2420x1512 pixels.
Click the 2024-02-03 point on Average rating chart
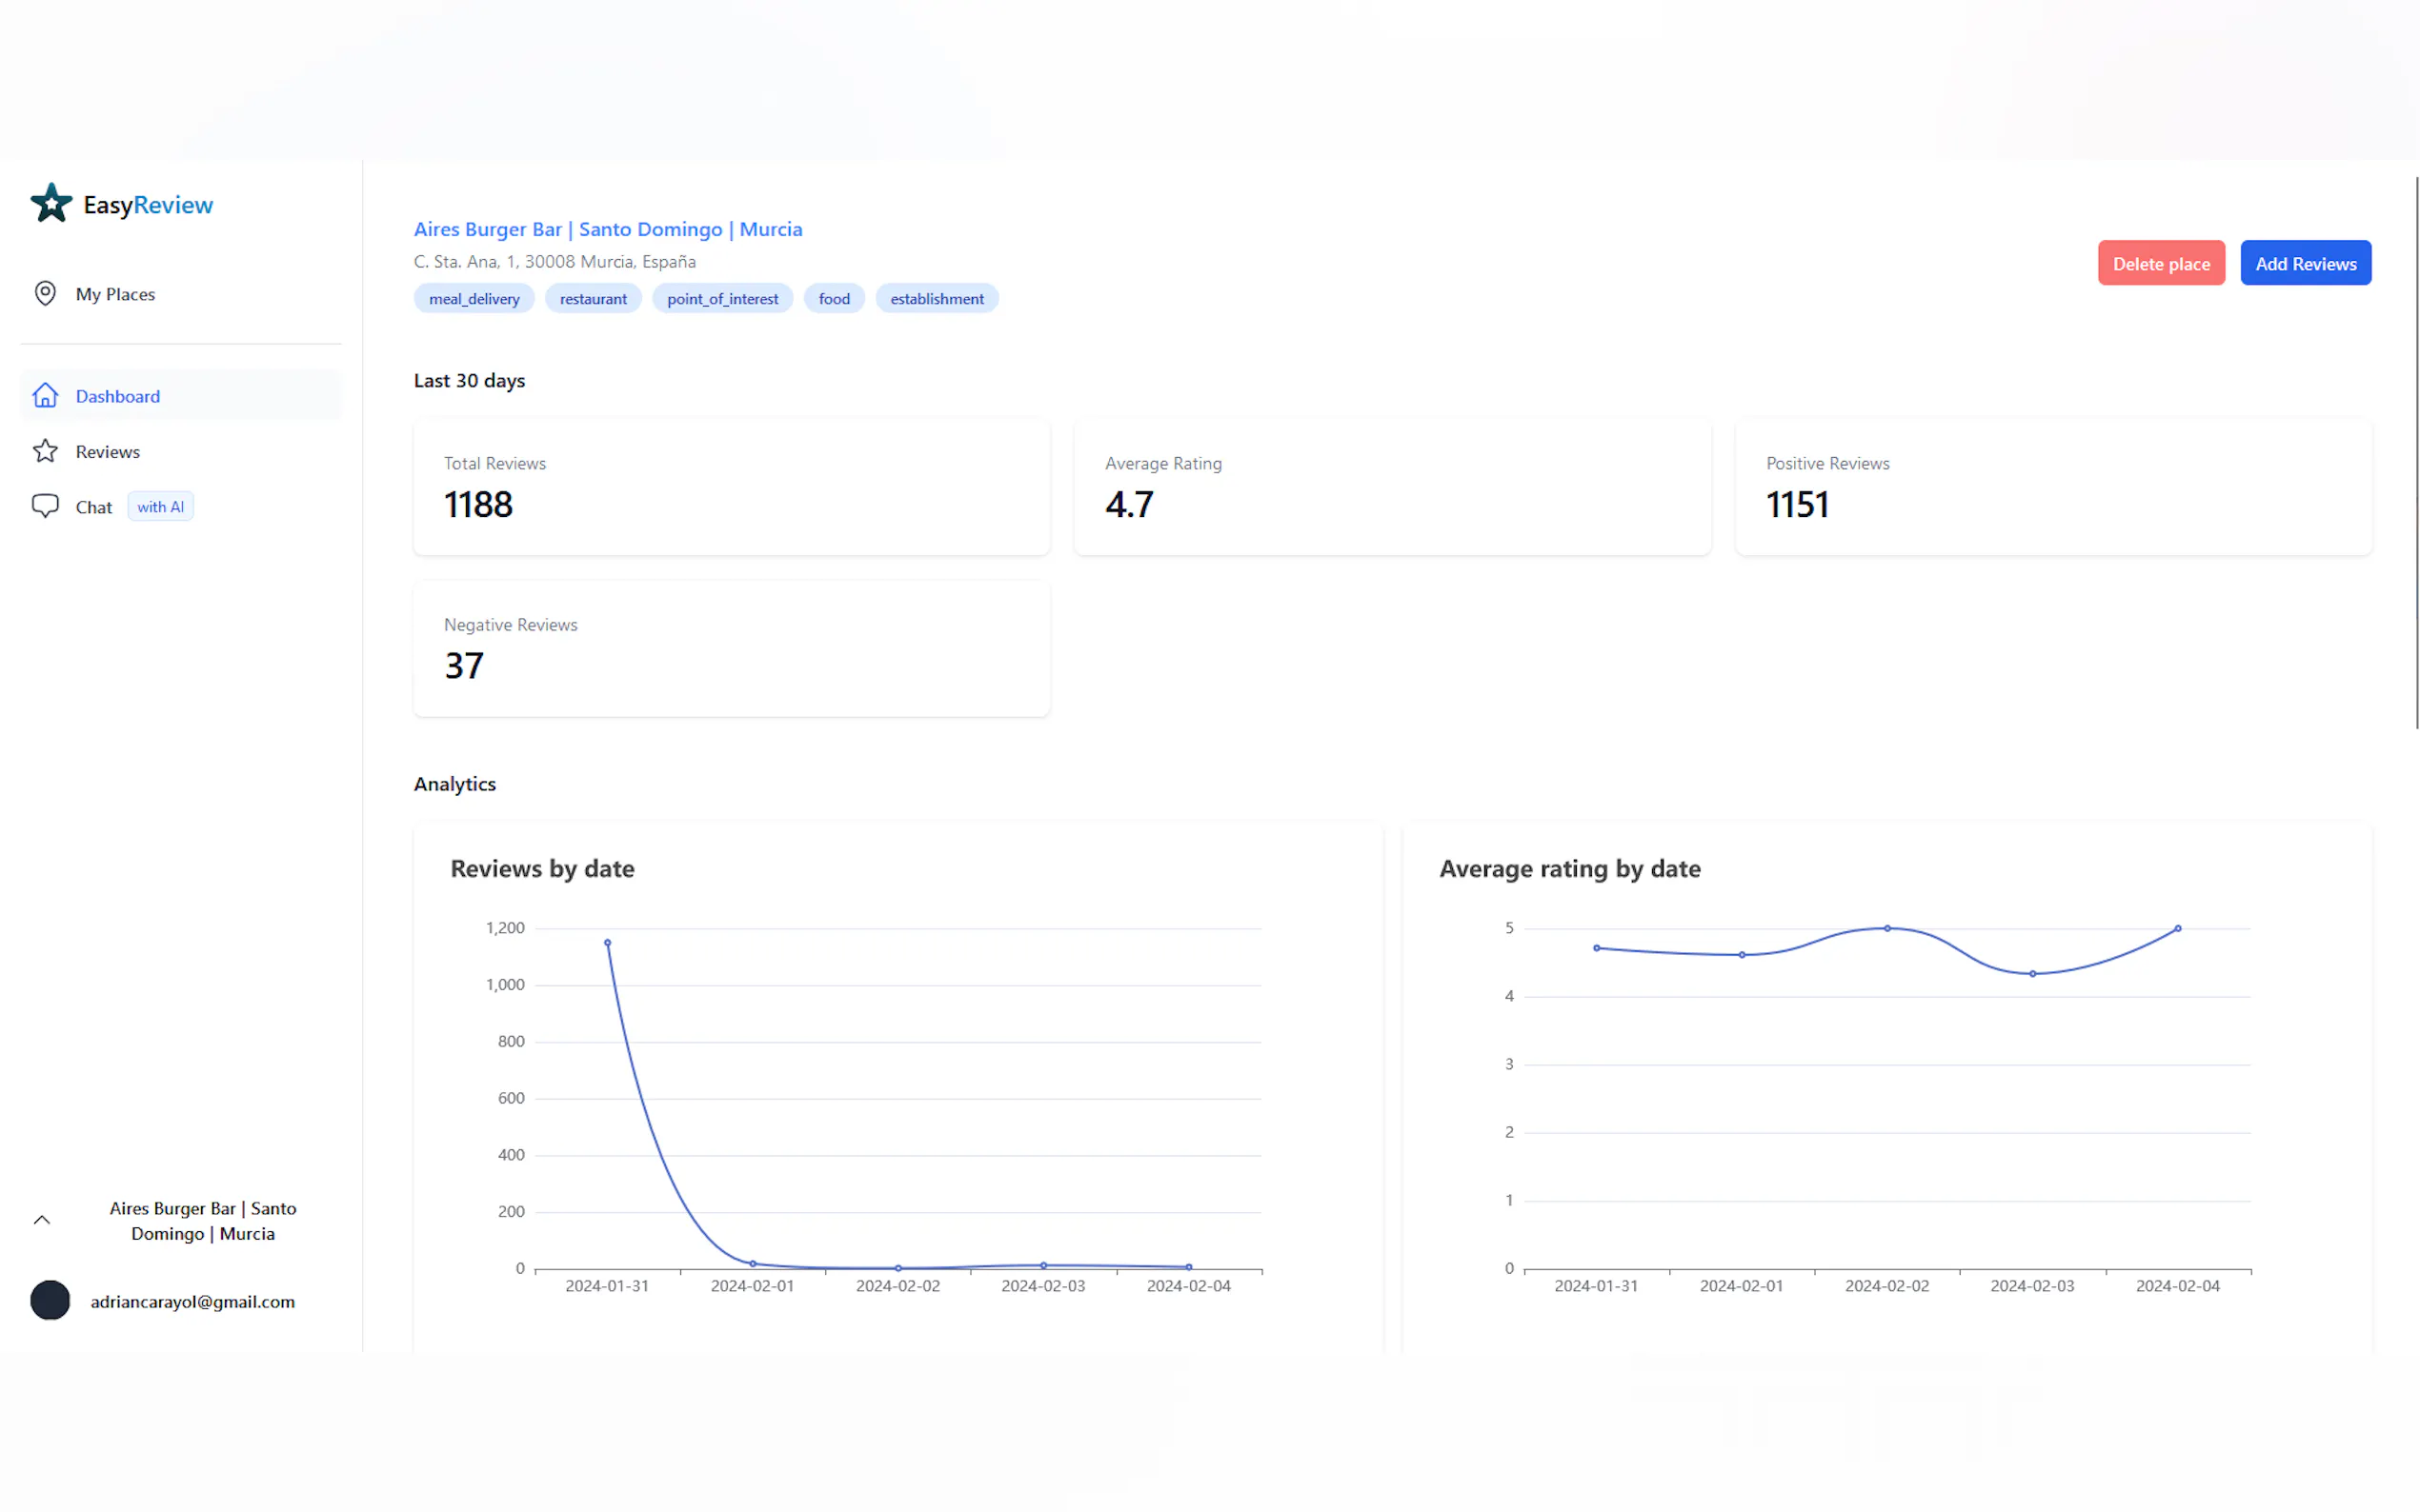pyautogui.click(x=2032, y=974)
